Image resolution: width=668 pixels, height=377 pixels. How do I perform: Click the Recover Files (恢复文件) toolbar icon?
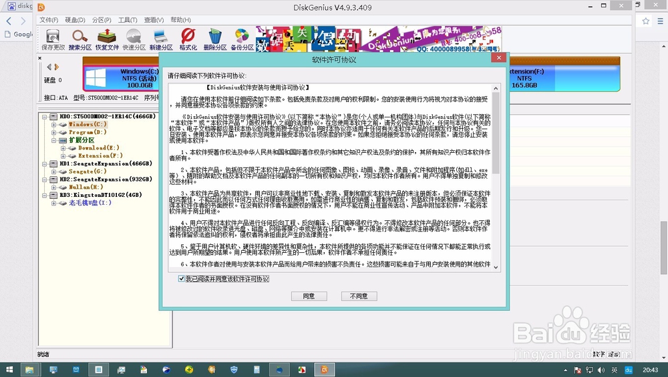click(107, 39)
